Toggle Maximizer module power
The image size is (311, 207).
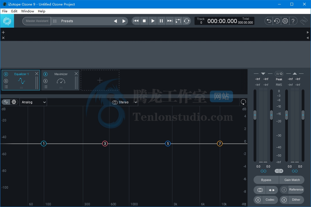(45, 74)
